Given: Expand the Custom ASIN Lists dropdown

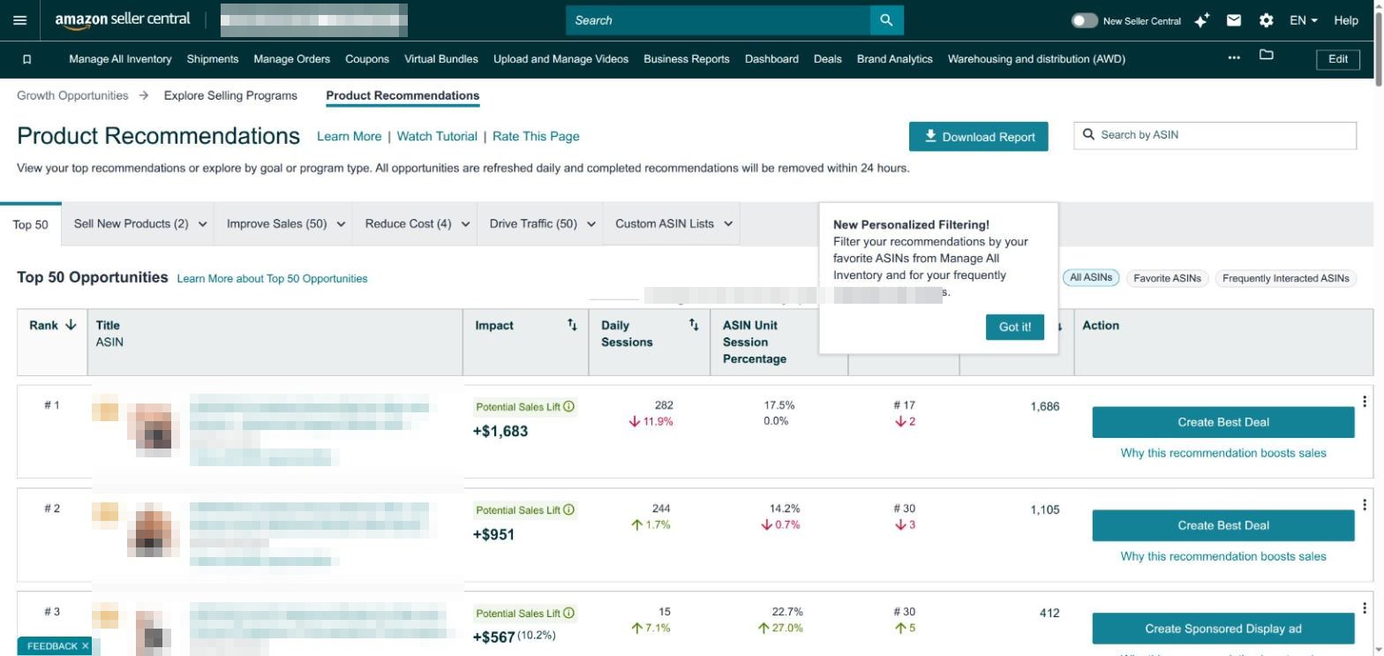Looking at the screenshot, I should [x=673, y=224].
